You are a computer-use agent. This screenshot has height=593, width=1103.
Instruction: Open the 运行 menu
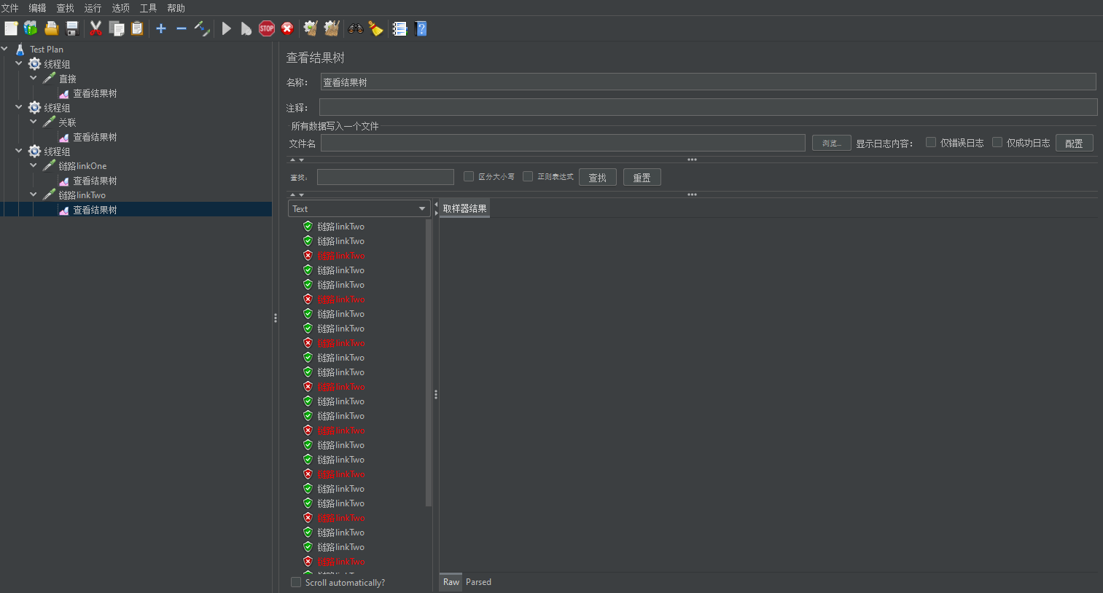93,8
